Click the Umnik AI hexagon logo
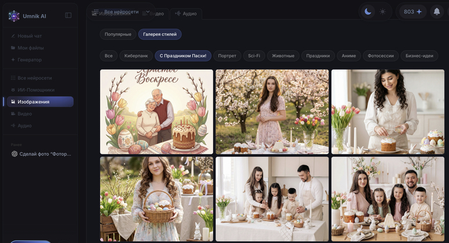Viewport: 449px width, 243px height. click(13, 16)
